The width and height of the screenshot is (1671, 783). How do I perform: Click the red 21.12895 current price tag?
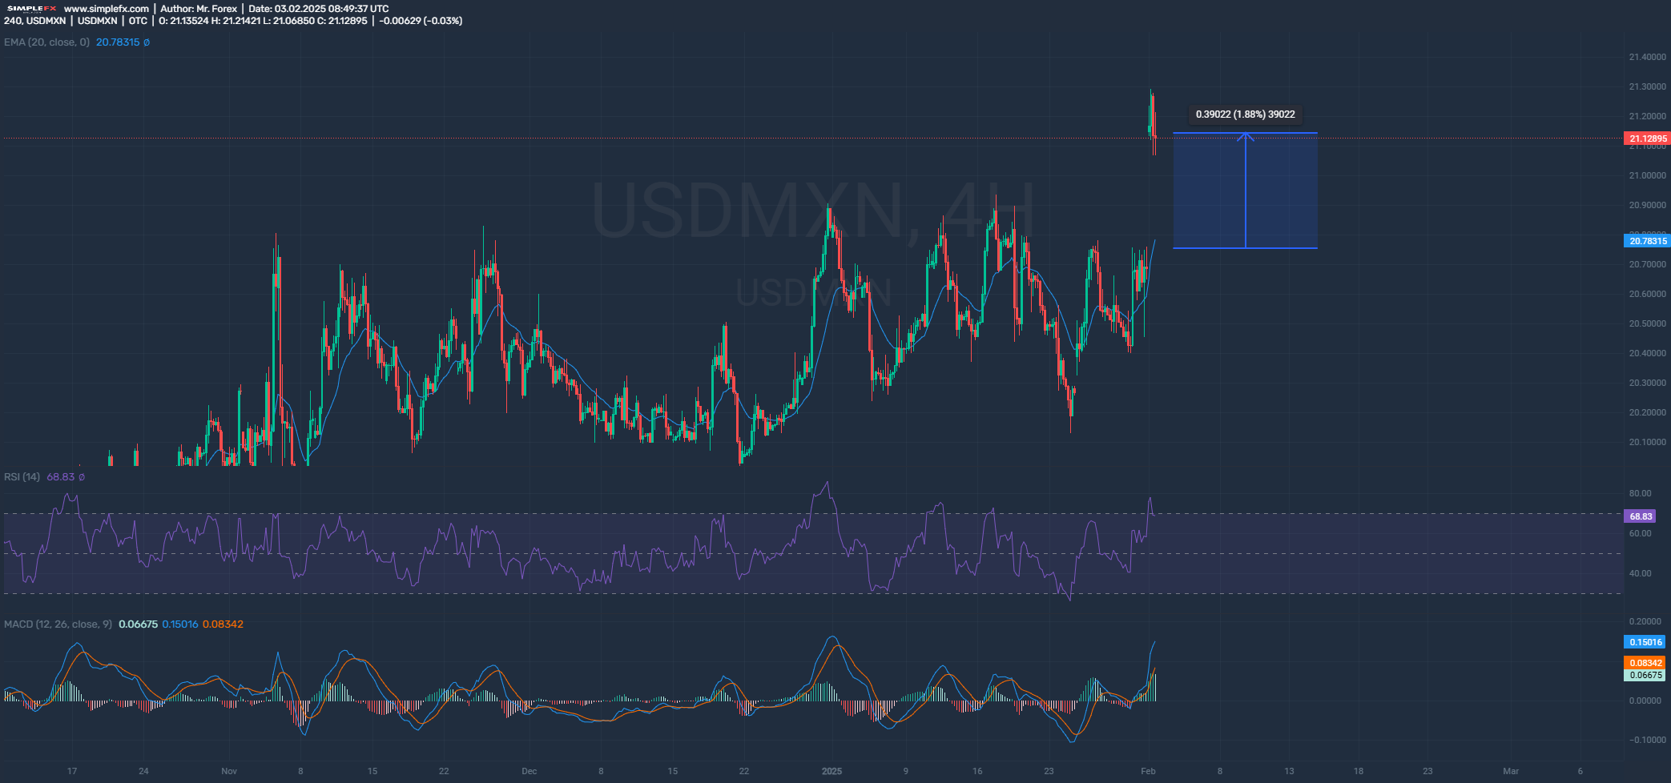[x=1647, y=139]
